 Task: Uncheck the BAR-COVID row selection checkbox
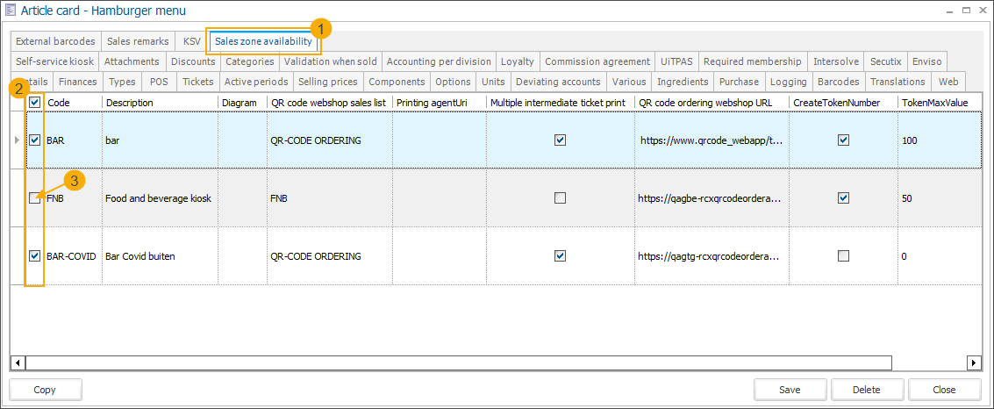(34, 256)
